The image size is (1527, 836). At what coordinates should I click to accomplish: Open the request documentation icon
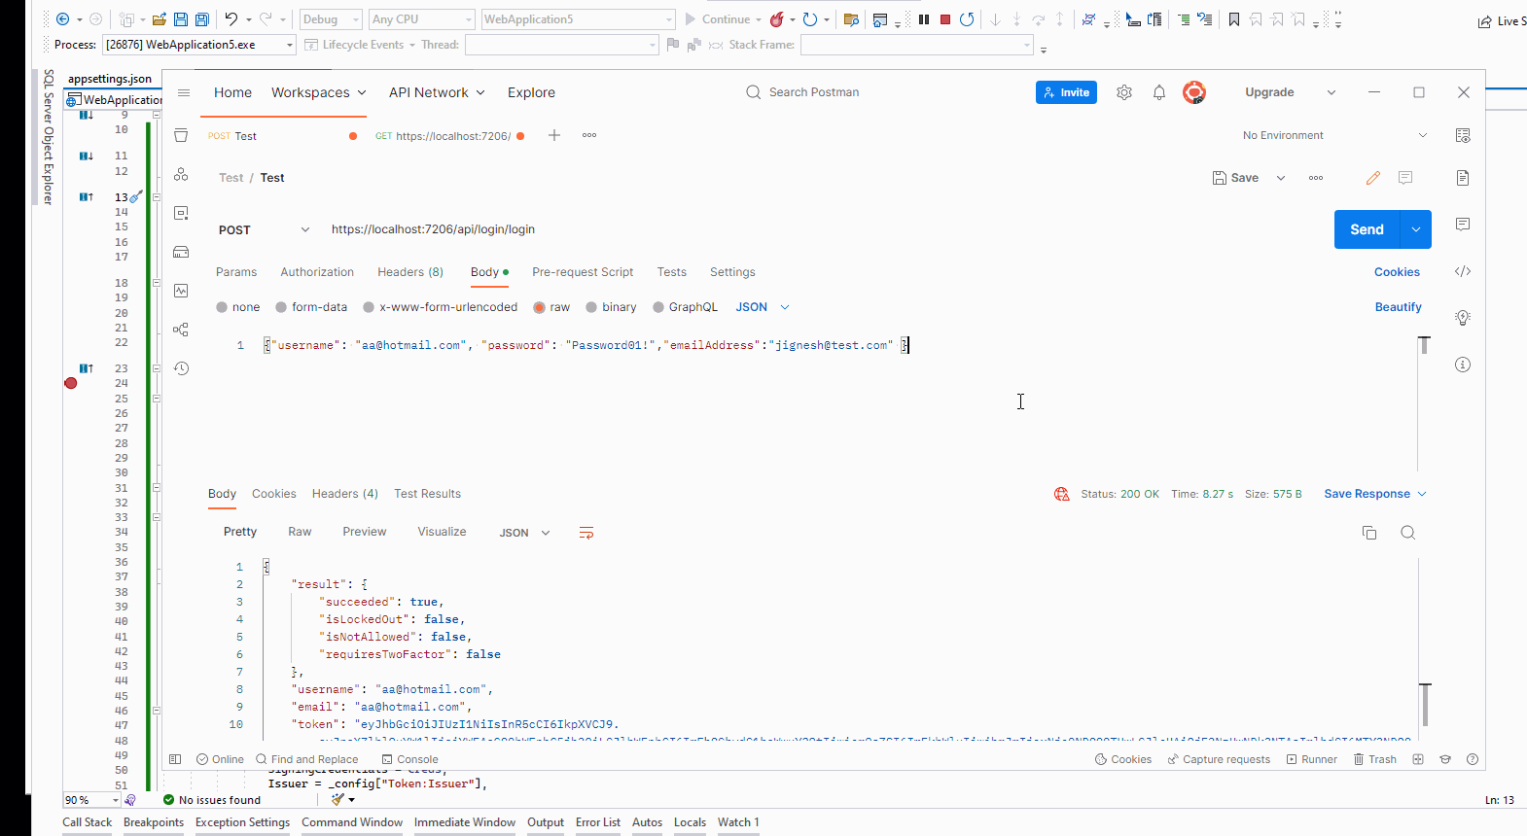[x=1463, y=178]
